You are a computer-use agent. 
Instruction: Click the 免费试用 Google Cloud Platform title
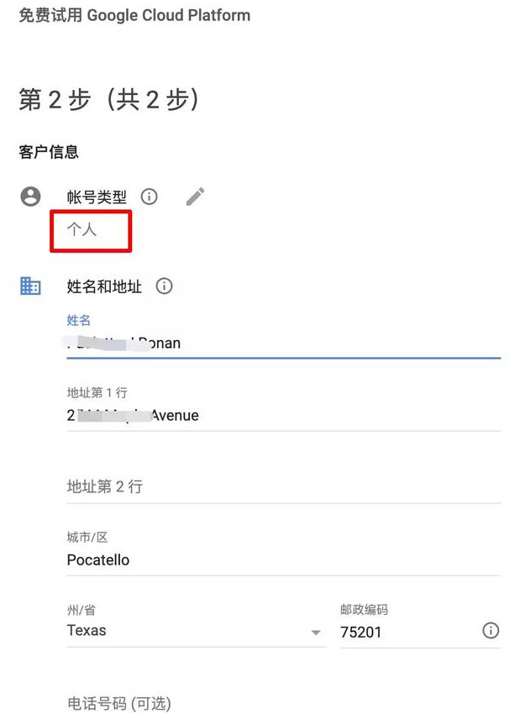point(134,15)
